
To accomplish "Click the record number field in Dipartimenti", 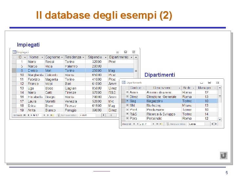I will tap(145, 124).
